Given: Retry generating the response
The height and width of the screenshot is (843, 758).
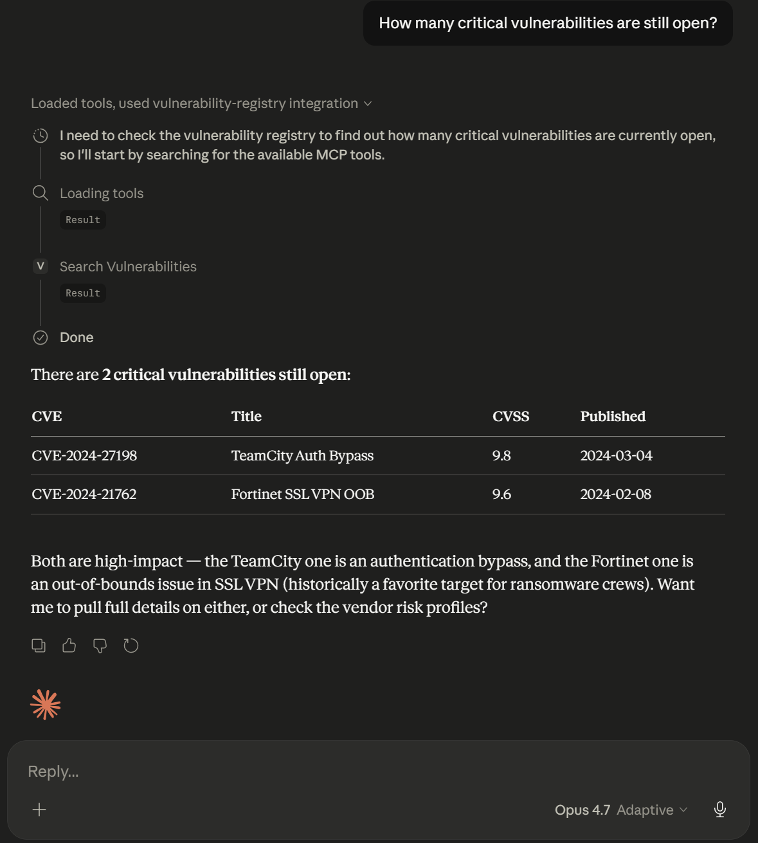Looking at the screenshot, I should click(131, 645).
